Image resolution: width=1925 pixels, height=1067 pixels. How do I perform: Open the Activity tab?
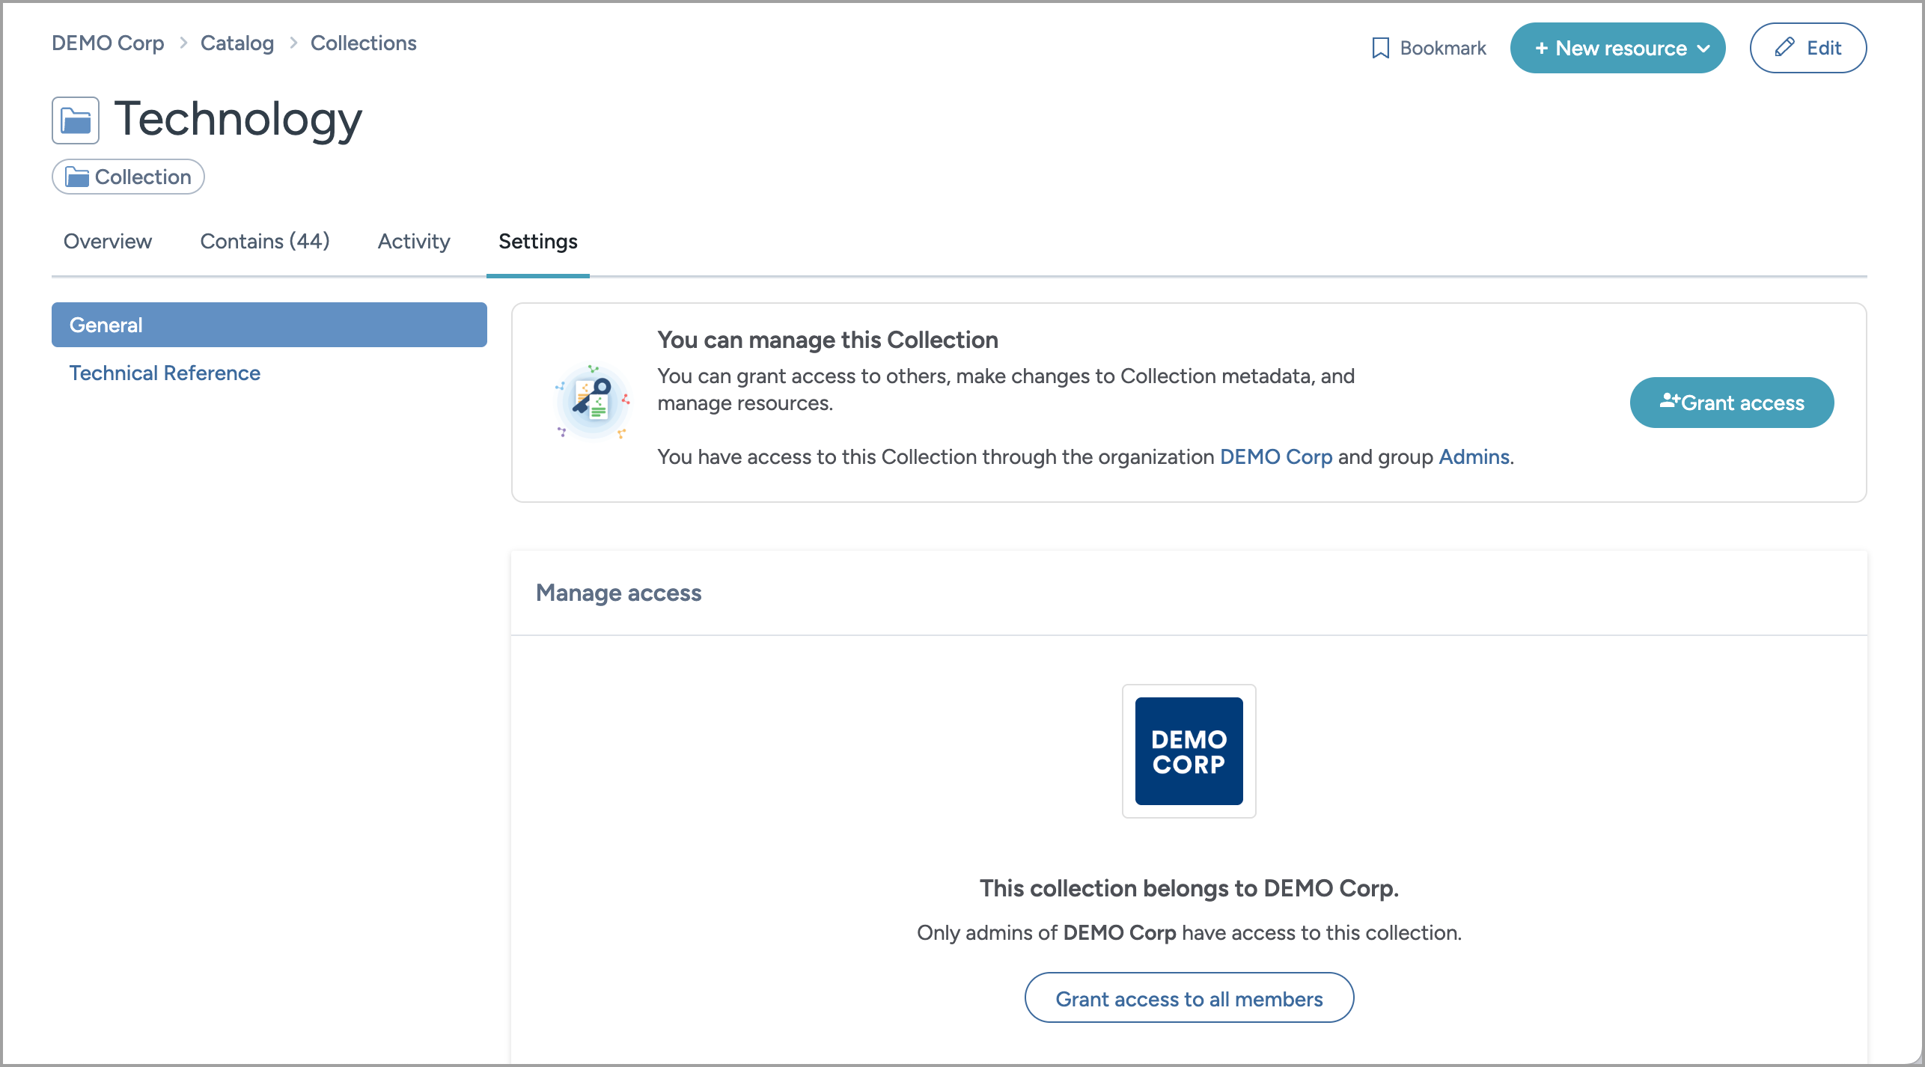tap(413, 241)
